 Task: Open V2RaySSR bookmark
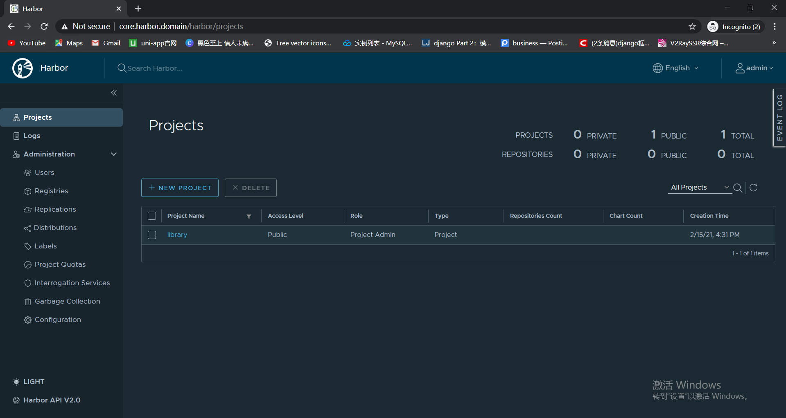(693, 43)
